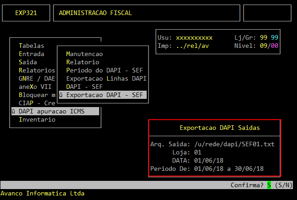Image resolution: width=297 pixels, height=200 pixels.
Task: Open Relatorios in the main menu
Action: coord(37,70)
